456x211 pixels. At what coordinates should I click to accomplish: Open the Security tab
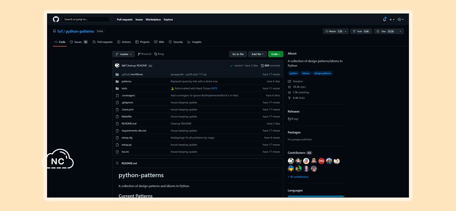(x=176, y=42)
